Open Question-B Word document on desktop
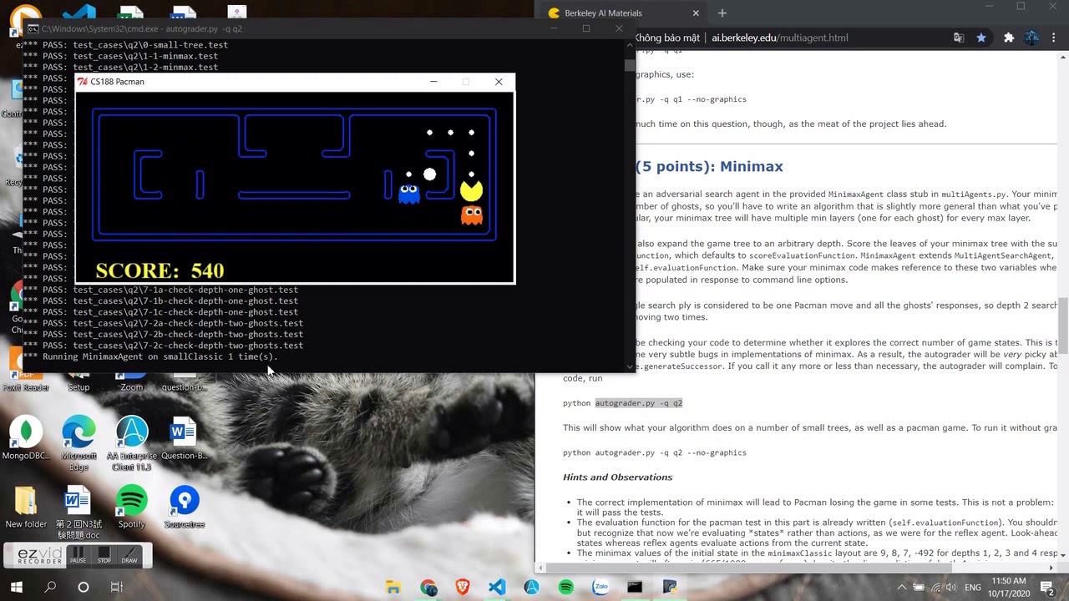 [183, 437]
